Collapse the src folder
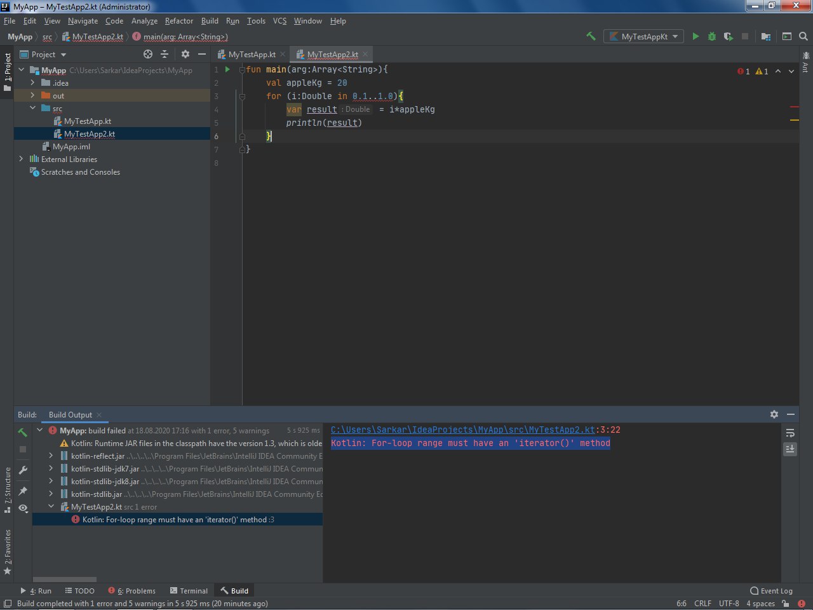This screenshot has width=813, height=610. point(33,108)
